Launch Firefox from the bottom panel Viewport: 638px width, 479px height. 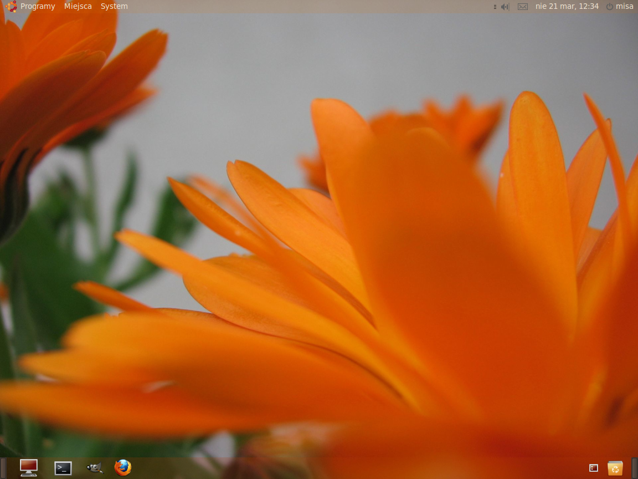point(123,467)
